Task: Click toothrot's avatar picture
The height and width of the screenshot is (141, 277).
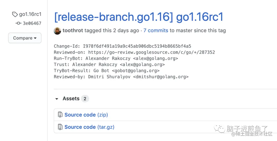Action: click(57, 31)
